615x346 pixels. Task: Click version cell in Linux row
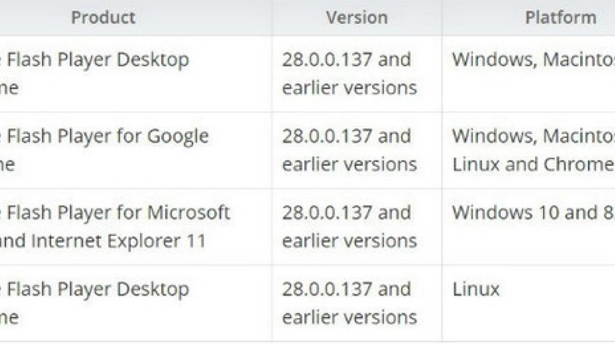(x=357, y=303)
